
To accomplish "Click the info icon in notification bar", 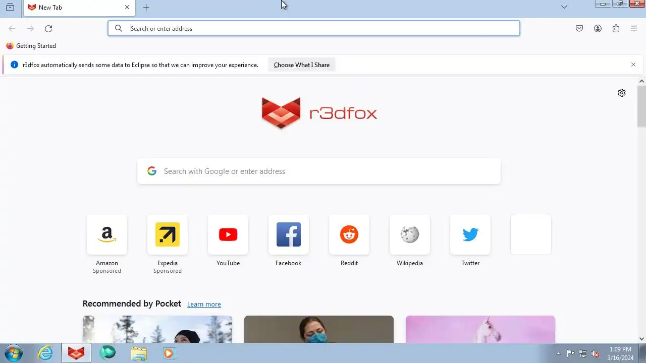I will (x=14, y=65).
